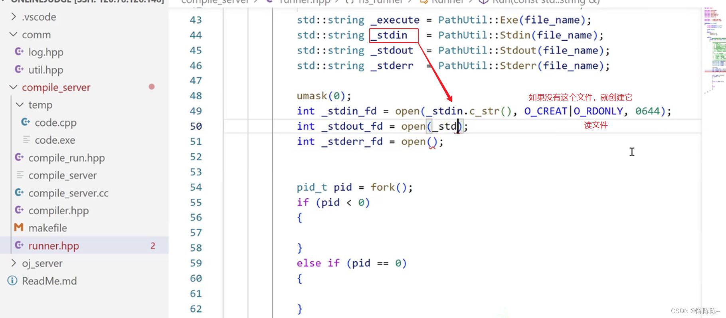Click 0644 mode value on line 49
This screenshot has height=318, width=726.
(x=648, y=111)
